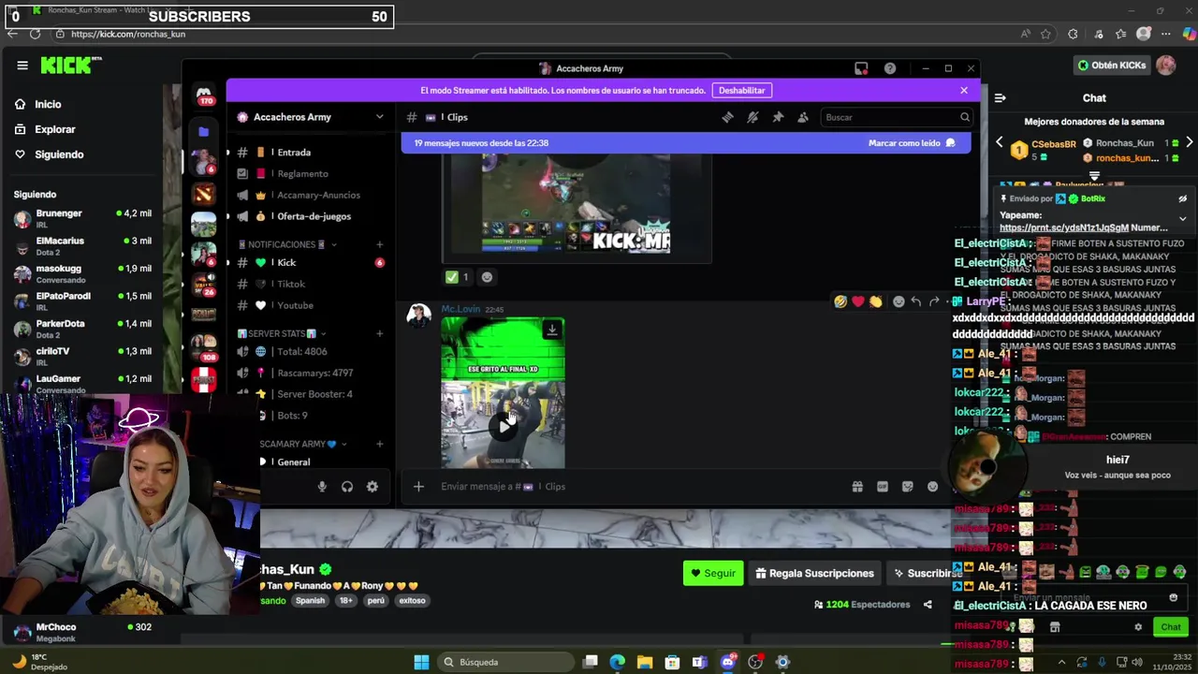1198x674 pixels.
Task: Open Brunenger channel in following list
Action: pos(82,219)
